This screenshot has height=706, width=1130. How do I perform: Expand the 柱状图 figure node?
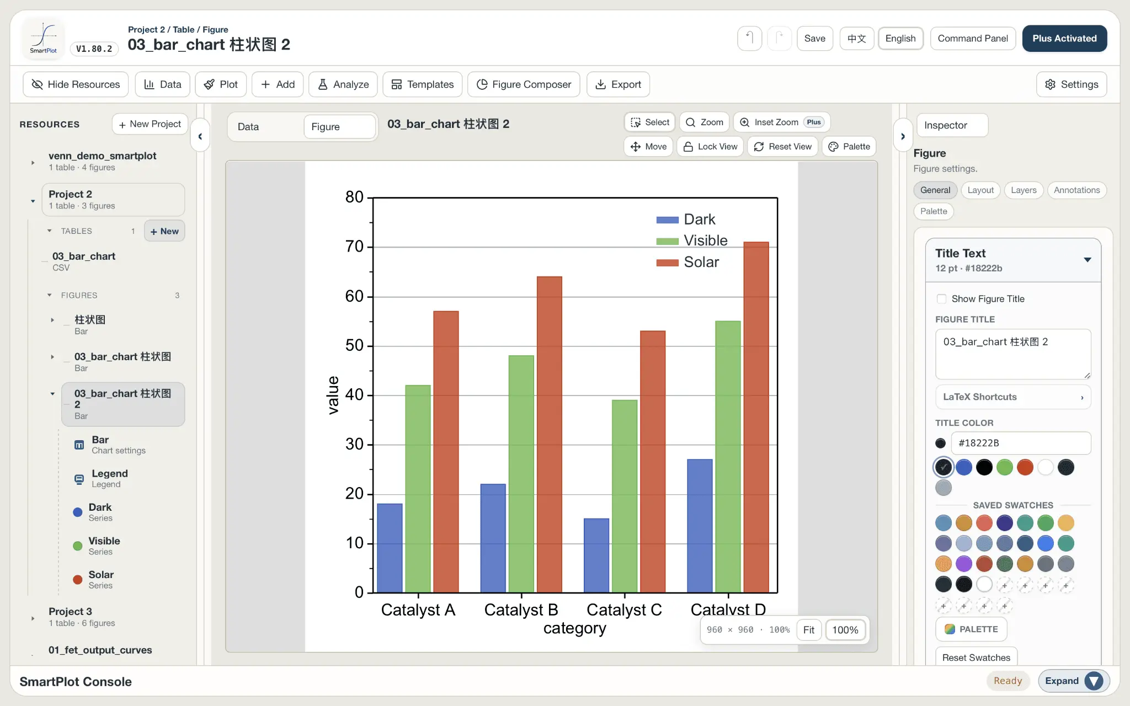click(52, 320)
